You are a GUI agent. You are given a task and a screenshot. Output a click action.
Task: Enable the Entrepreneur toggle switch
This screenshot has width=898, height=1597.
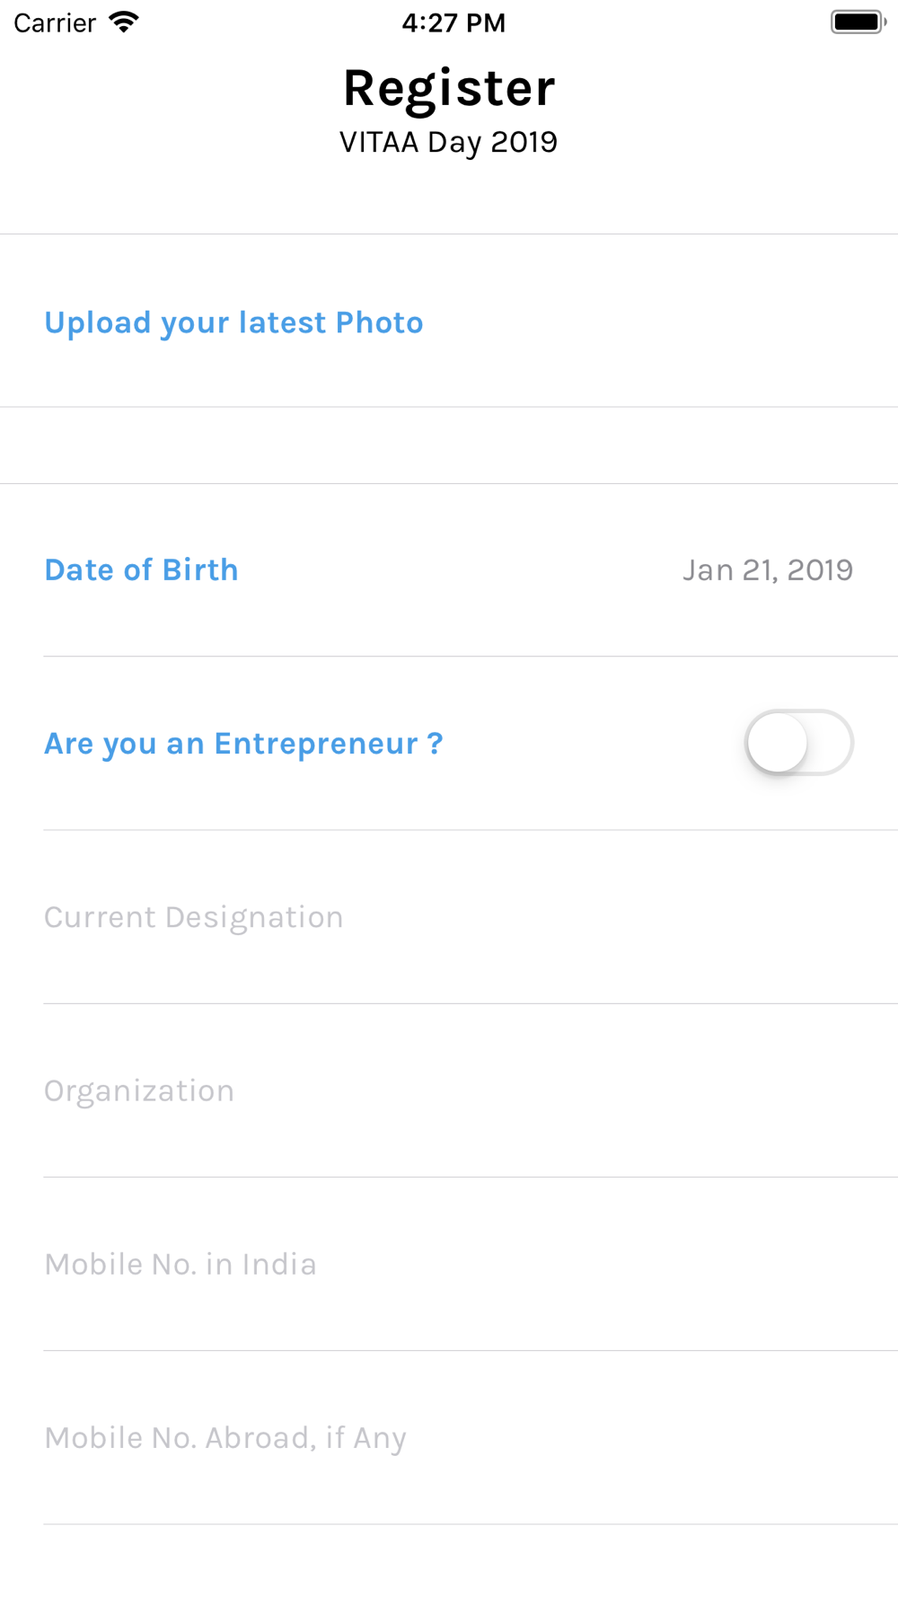(x=799, y=743)
